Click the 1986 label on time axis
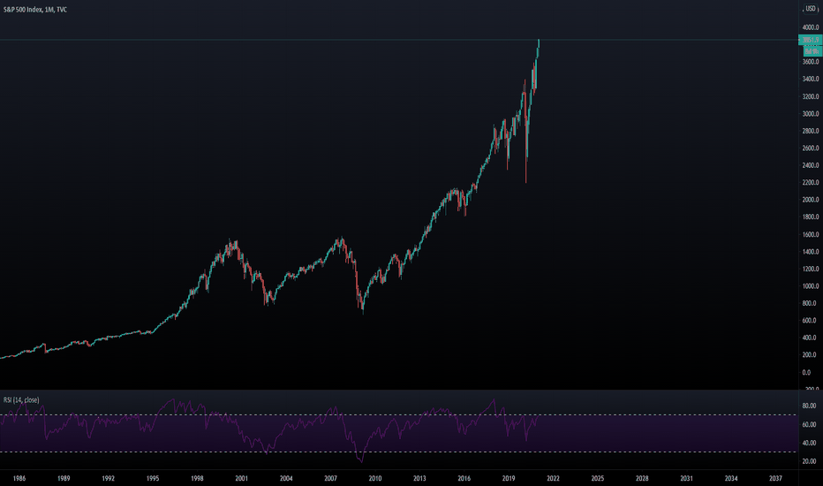 (x=19, y=478)
